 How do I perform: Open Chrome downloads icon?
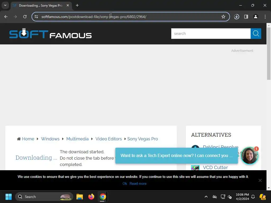(x=237, y=17)
